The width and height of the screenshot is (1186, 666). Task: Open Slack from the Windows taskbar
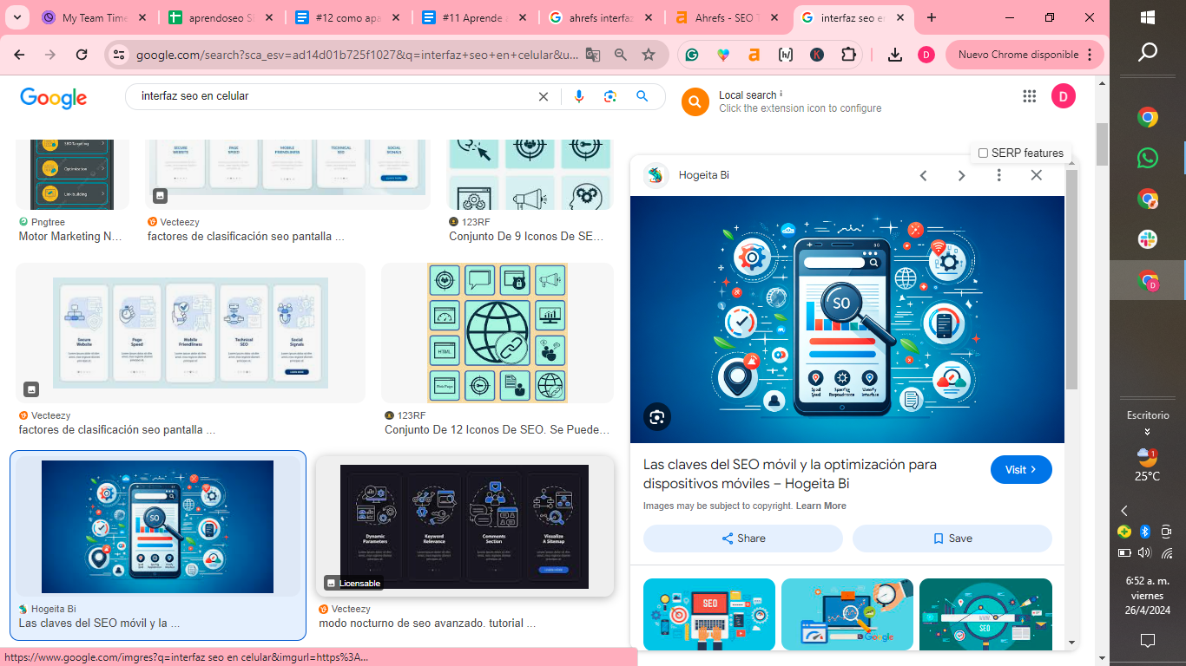[1148, 238]
